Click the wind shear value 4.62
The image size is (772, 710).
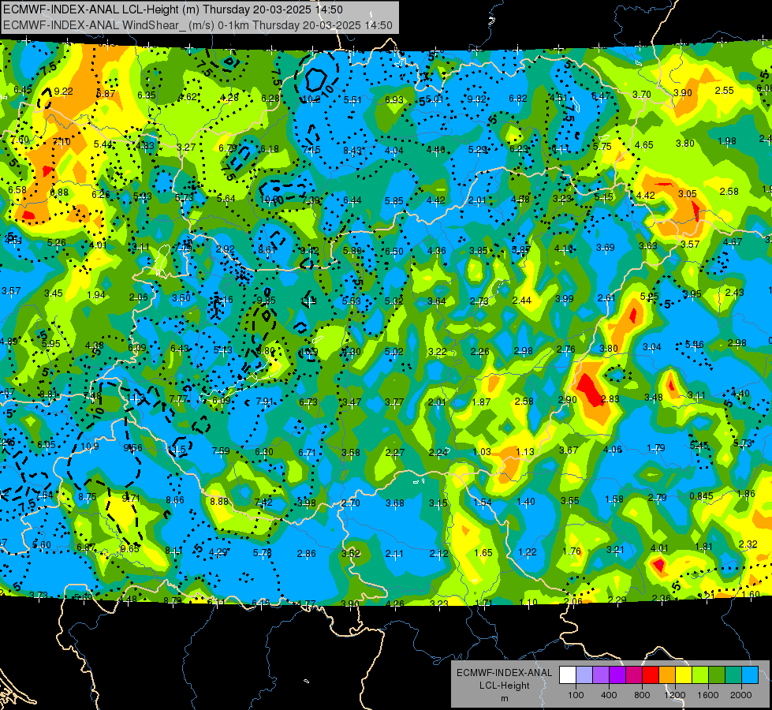click(188, 97)
